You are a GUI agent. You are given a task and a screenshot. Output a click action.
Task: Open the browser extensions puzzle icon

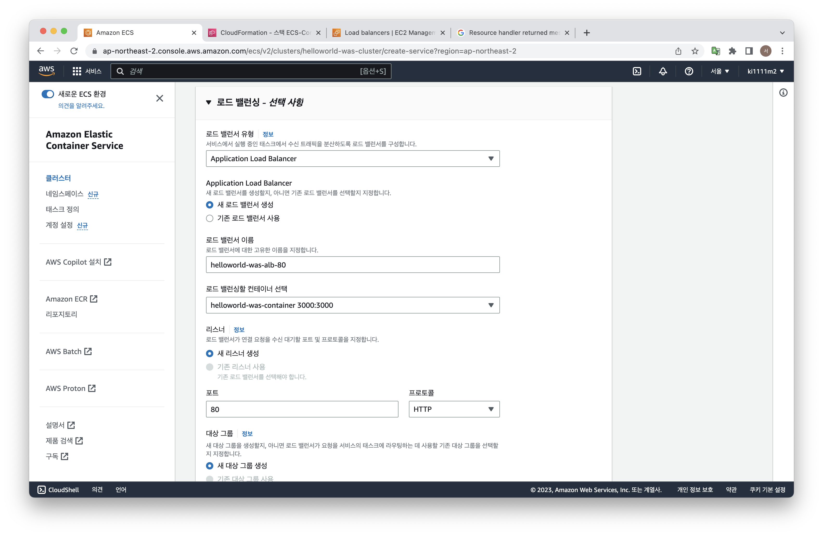coord(732,51)
